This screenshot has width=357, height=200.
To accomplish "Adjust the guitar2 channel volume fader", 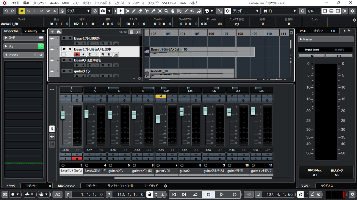I will point(181,112).
